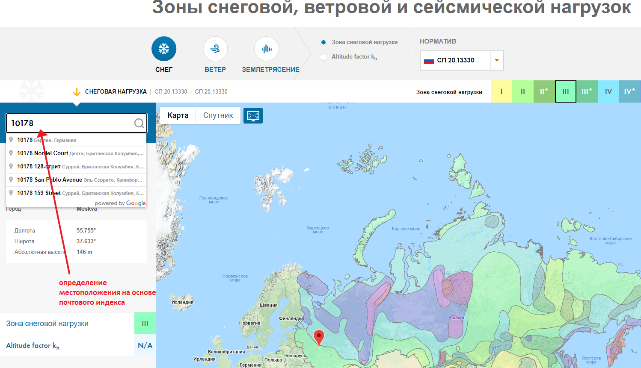Viewport: 641px width, 368px height.
Task: Open the ЗЕМЛЕТРЯСЕНИЕ seismic load section
Action: point(266,49)
